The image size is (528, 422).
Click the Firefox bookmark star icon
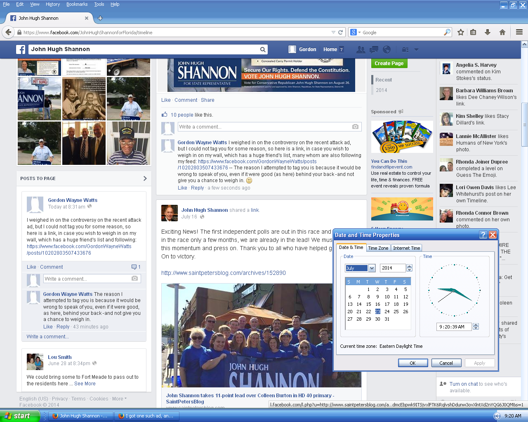point(461,32)
